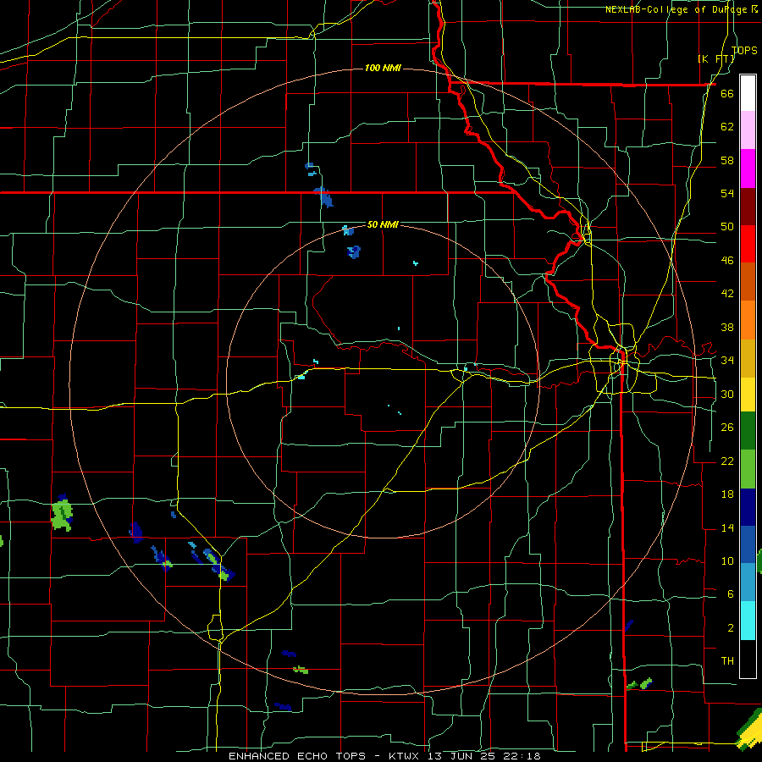Pick the cyan legend swatch

pyautogui.click(x=748, y=621)
